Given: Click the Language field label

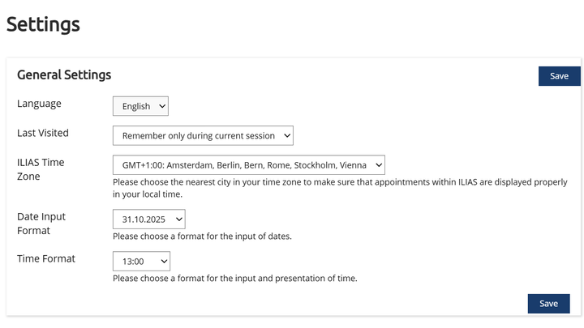Looking at the screenshot, I should (39, 104).
